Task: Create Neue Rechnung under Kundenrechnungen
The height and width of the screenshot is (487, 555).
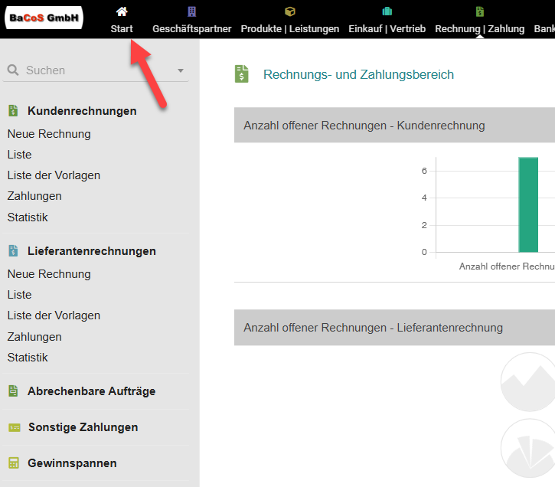Action: tap(49, 134)
